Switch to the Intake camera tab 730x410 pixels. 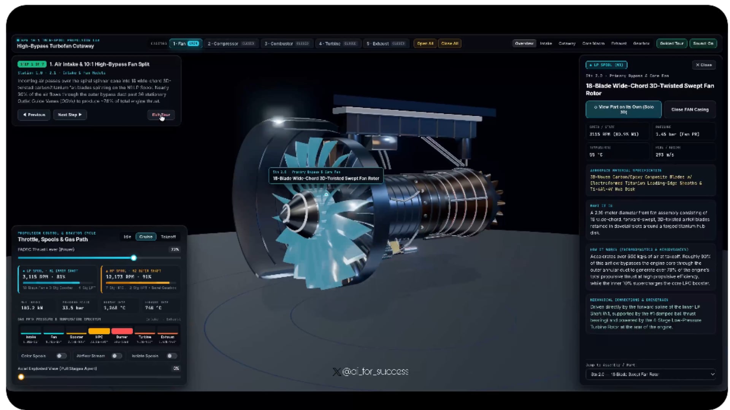[x=546, y=44]
